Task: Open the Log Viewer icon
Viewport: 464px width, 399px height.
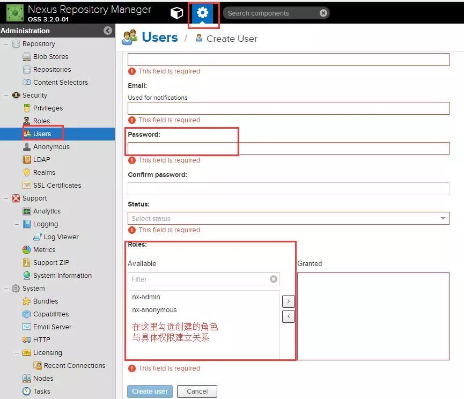Action: coord(38,237)
